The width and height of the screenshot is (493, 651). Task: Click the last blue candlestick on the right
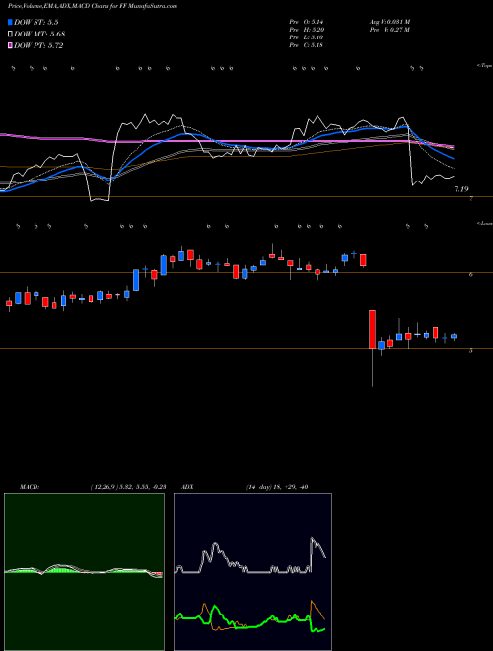[x=454, y=337]
